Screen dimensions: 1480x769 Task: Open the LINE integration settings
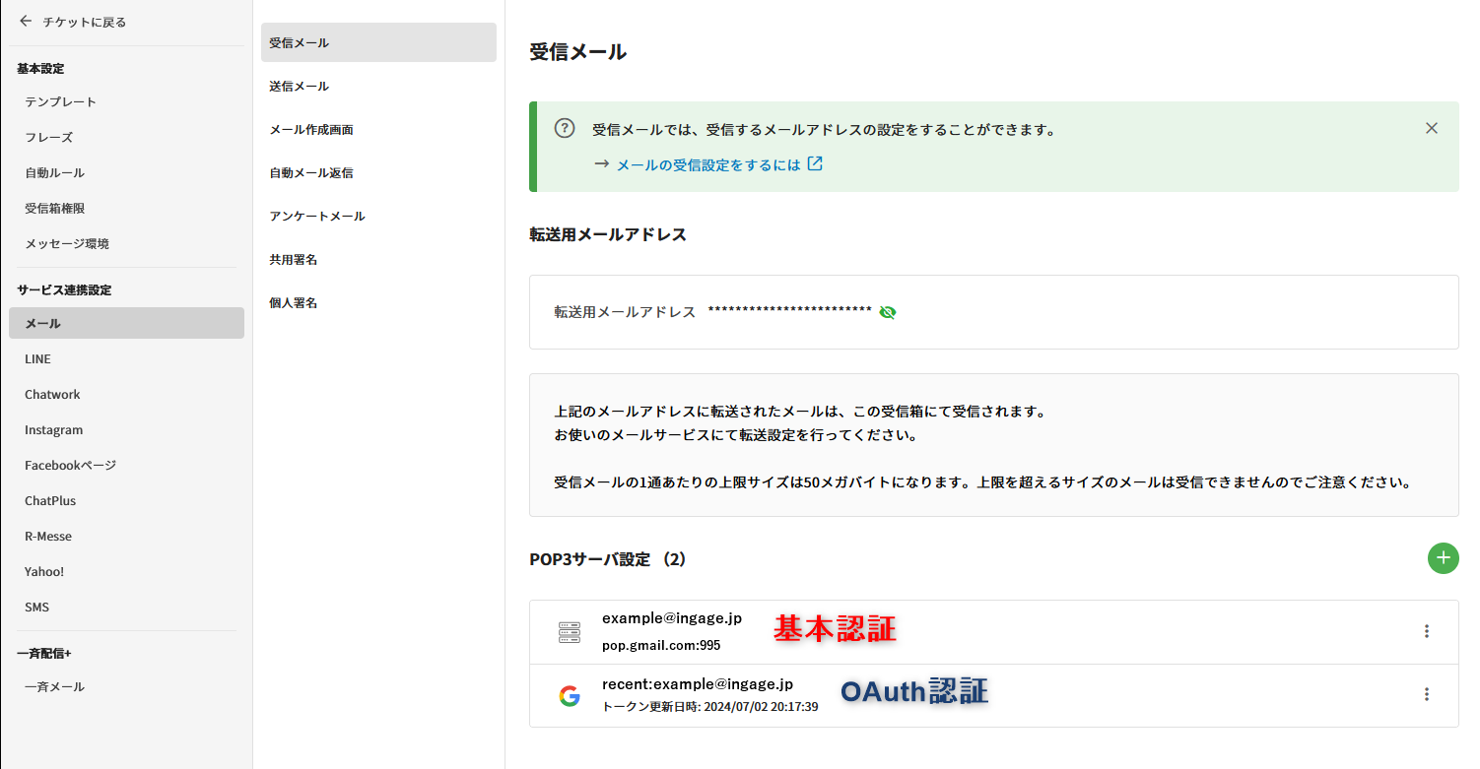[38, 359]
